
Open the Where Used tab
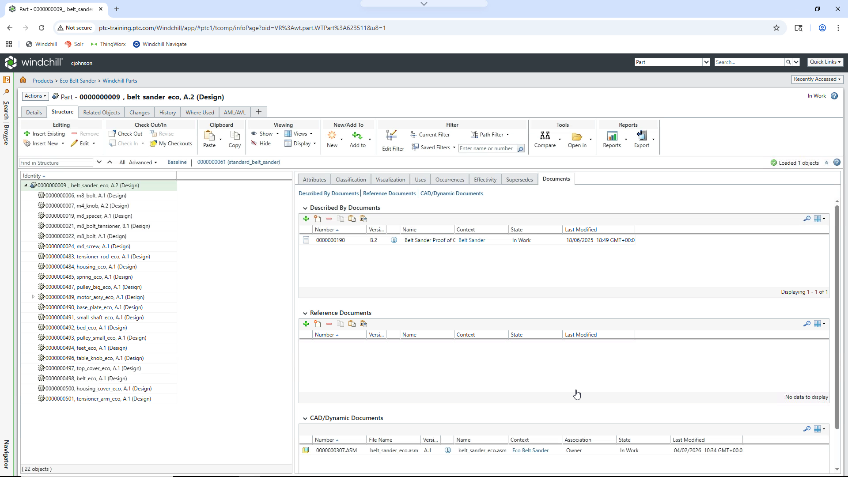tap(200, 113)
